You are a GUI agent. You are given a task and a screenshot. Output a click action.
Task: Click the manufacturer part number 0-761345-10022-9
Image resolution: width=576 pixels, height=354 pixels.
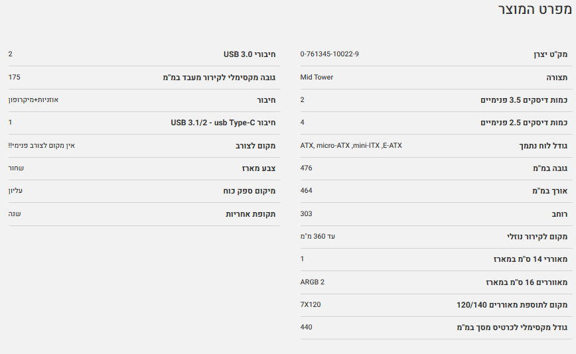click(x=330, y=54)
